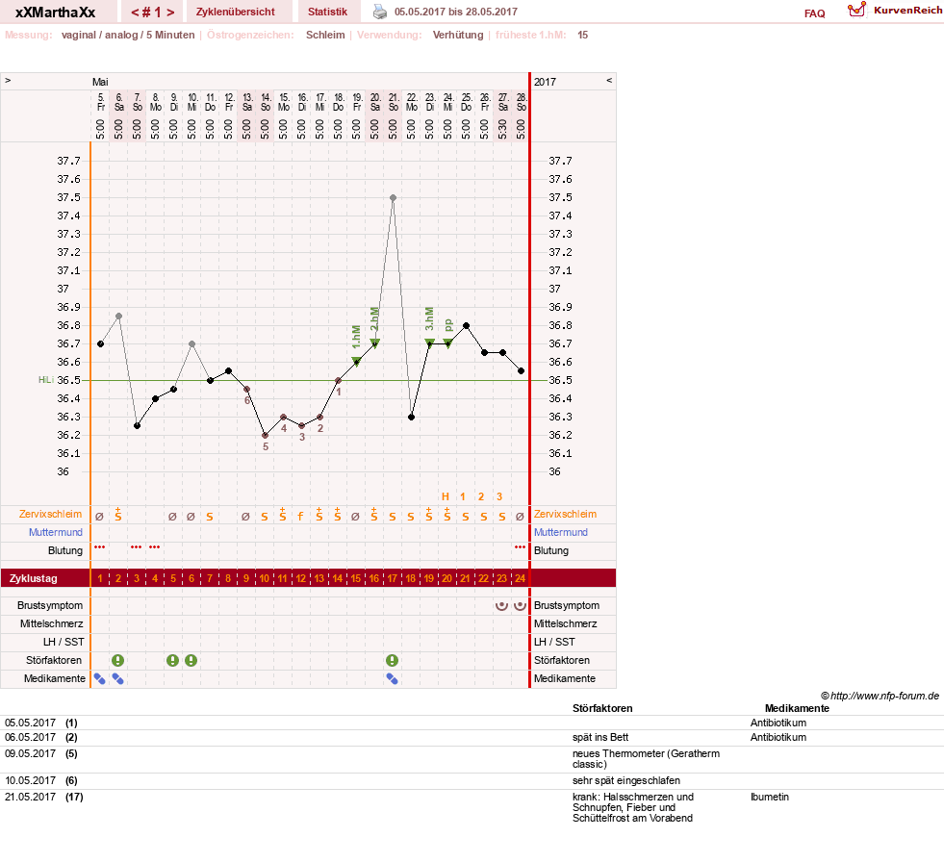The height and width of the screenshot is (863, 944).
Task: Click 2.hM green triangle marker
Action: point(374,343)
